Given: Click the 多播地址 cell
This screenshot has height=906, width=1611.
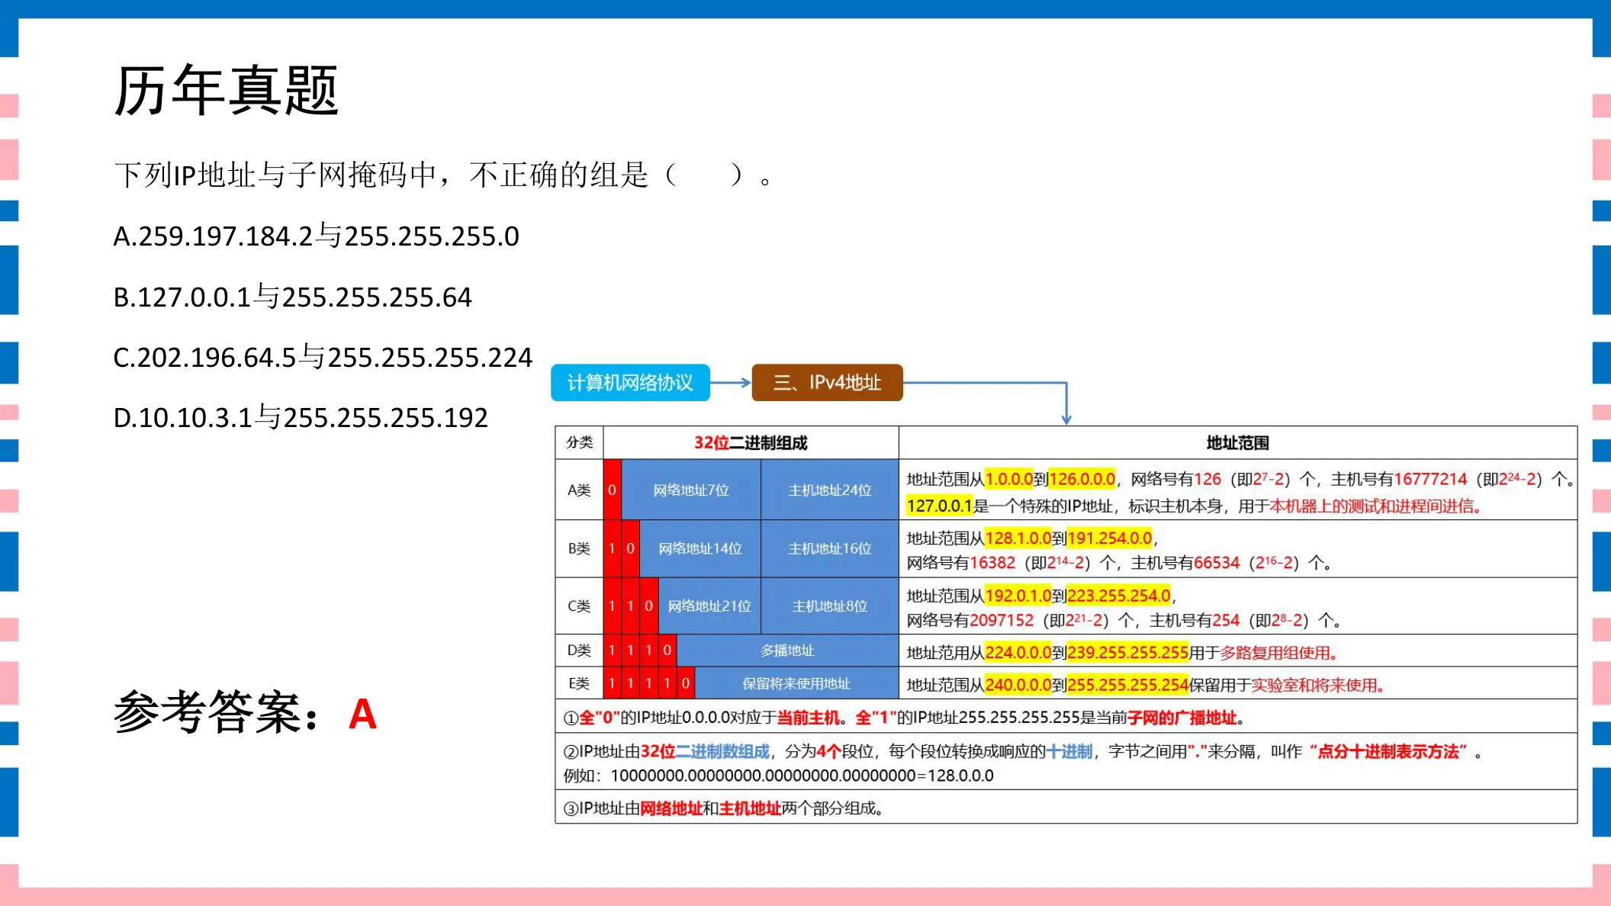Looking at the screenshot, I should pos(787,651).
